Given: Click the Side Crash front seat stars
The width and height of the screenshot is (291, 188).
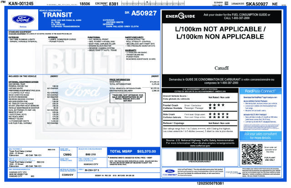Looking at the screenshot, I should (x=219, y=114).
